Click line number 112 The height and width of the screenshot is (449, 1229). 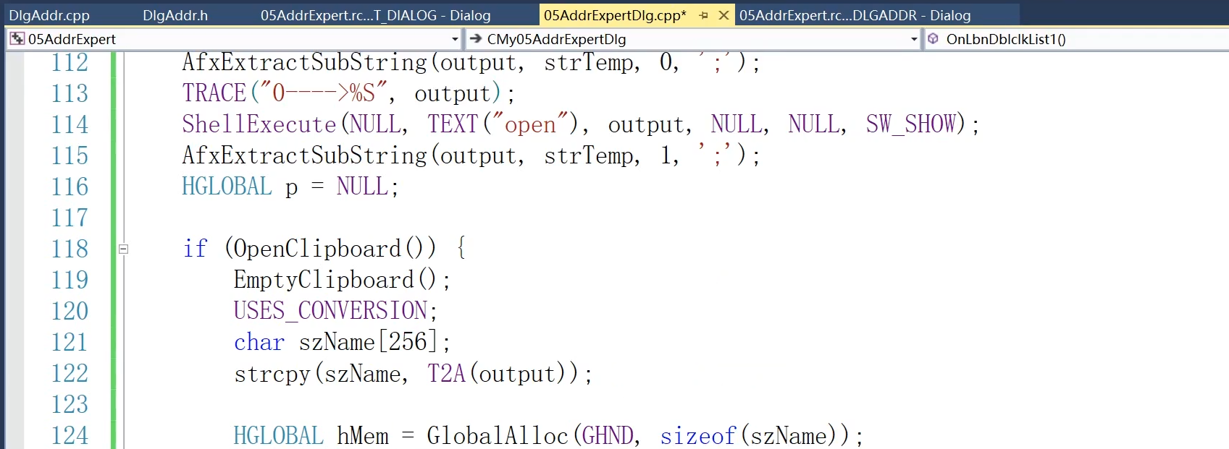pos(70,63)
